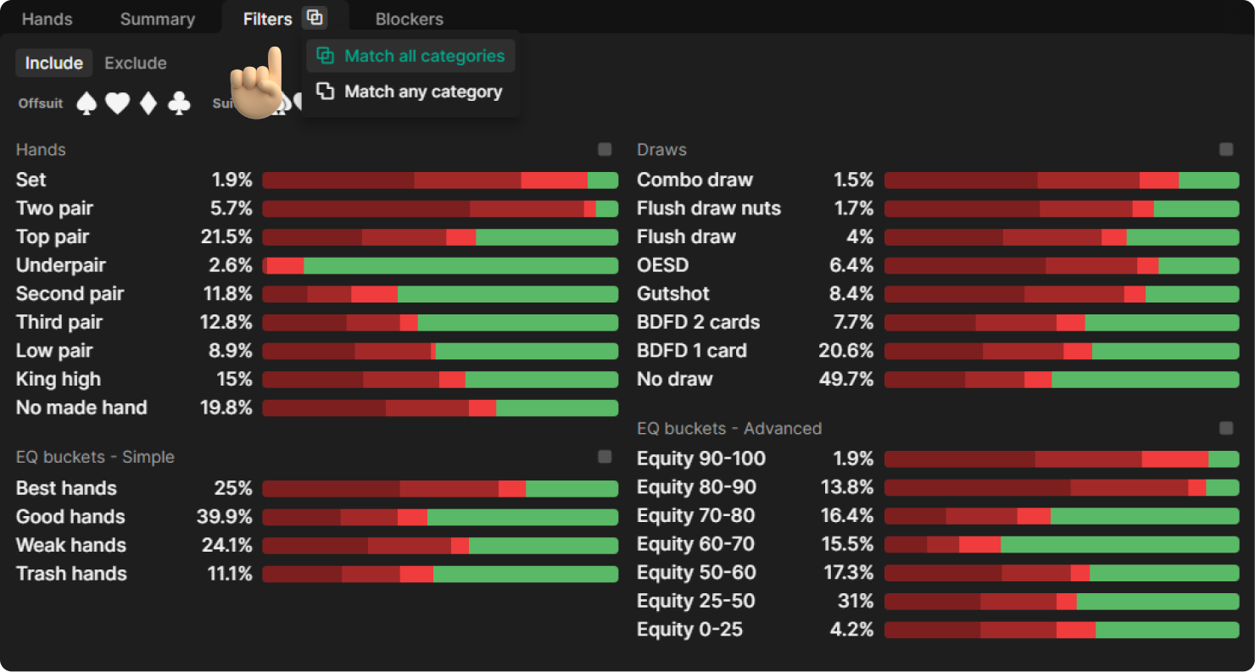Open the Summary tab
Viewport: 1255px width, 672px height.
click(x=157, y=19)
